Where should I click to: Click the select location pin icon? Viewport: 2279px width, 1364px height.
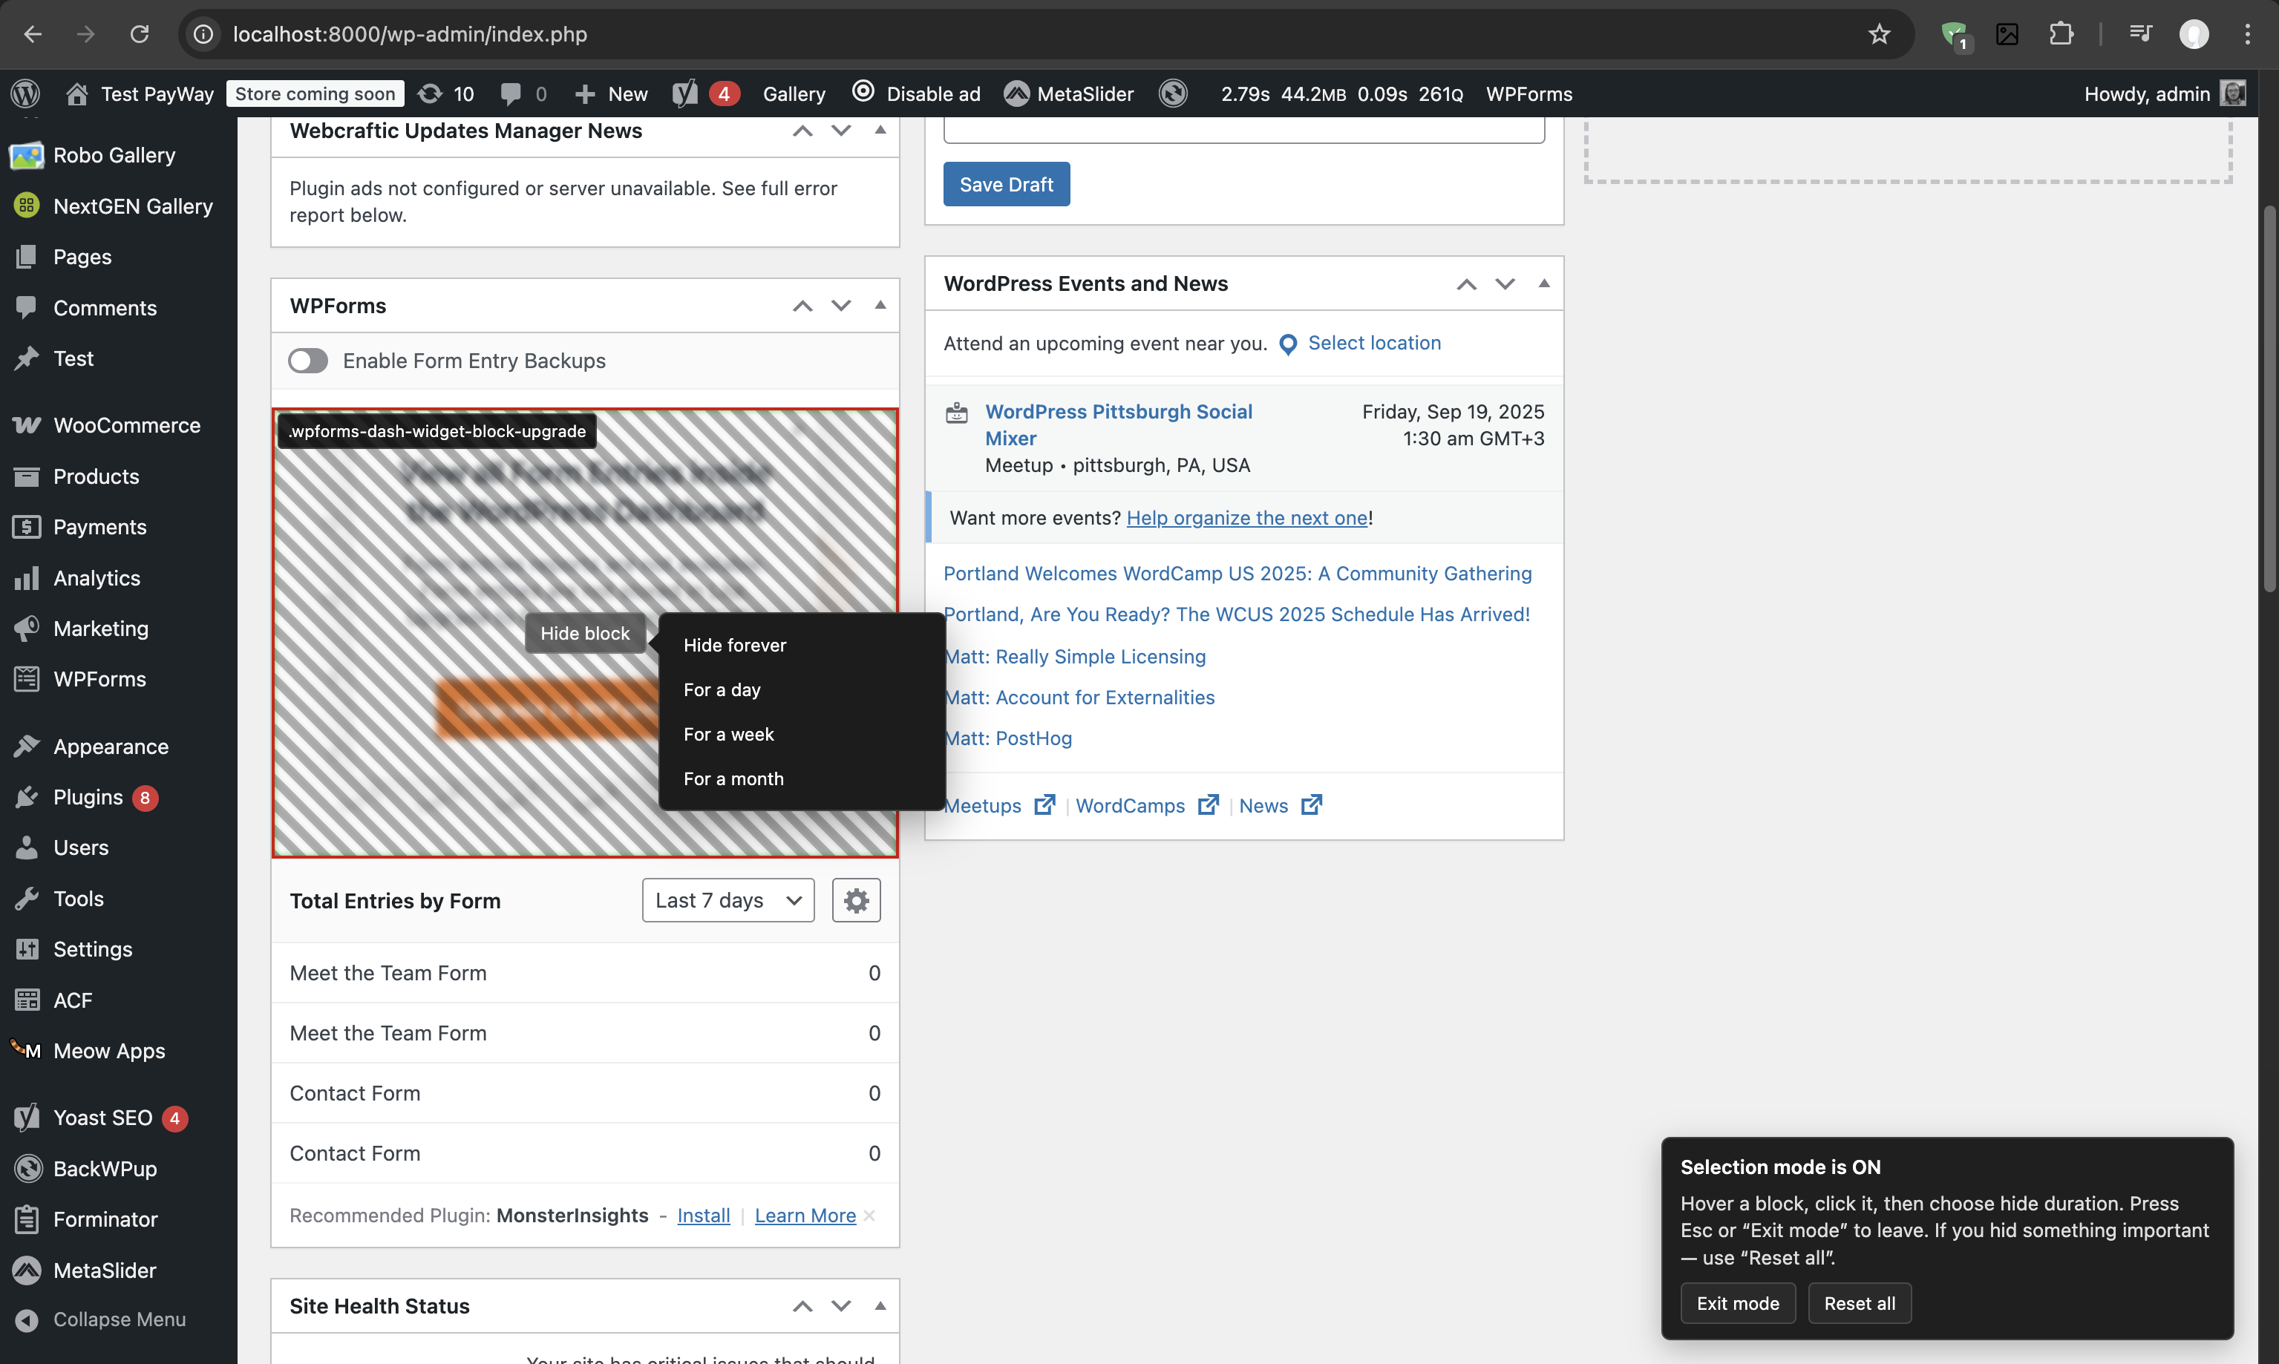(1288, 344)
